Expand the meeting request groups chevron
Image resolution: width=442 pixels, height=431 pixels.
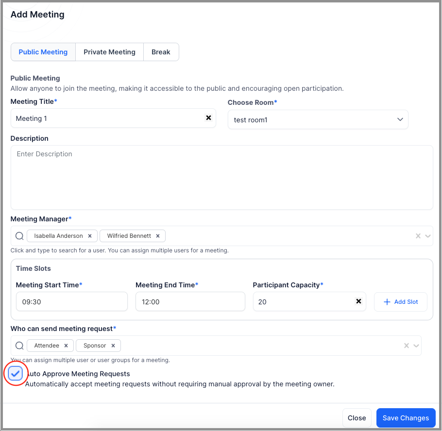416,346
